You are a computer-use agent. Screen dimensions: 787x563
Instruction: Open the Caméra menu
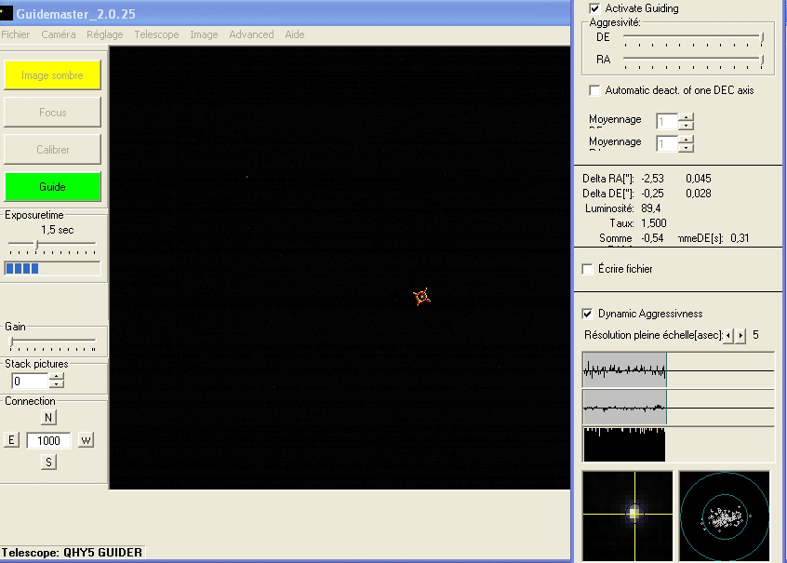(59, 34)
